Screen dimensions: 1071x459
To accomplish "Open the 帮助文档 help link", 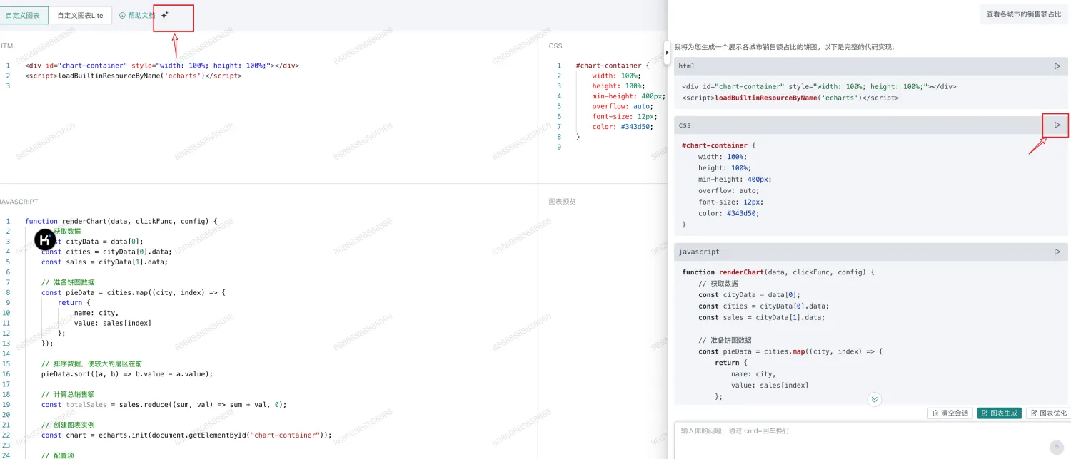I will (x=136, y=15).
